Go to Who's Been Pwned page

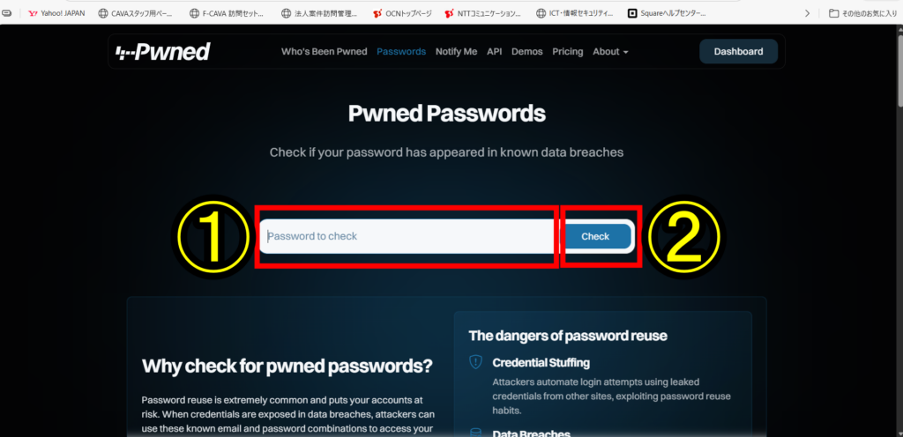coord(324,52)
